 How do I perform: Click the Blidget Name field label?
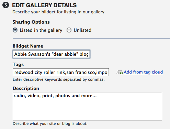(x=28, y=46)
